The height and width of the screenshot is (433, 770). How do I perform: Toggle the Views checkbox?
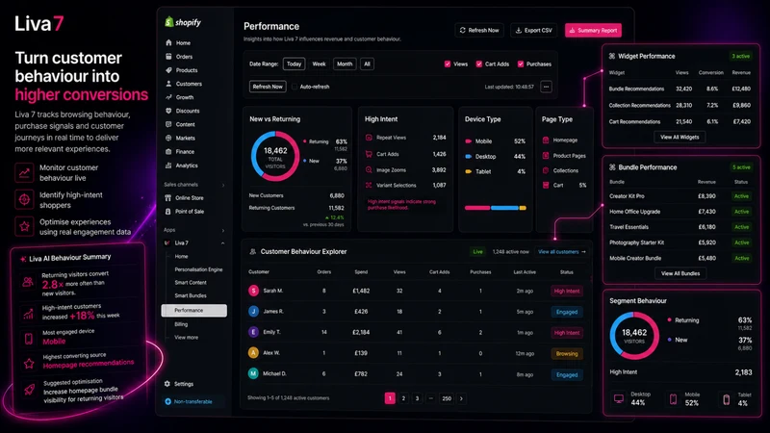click(448, 64)
